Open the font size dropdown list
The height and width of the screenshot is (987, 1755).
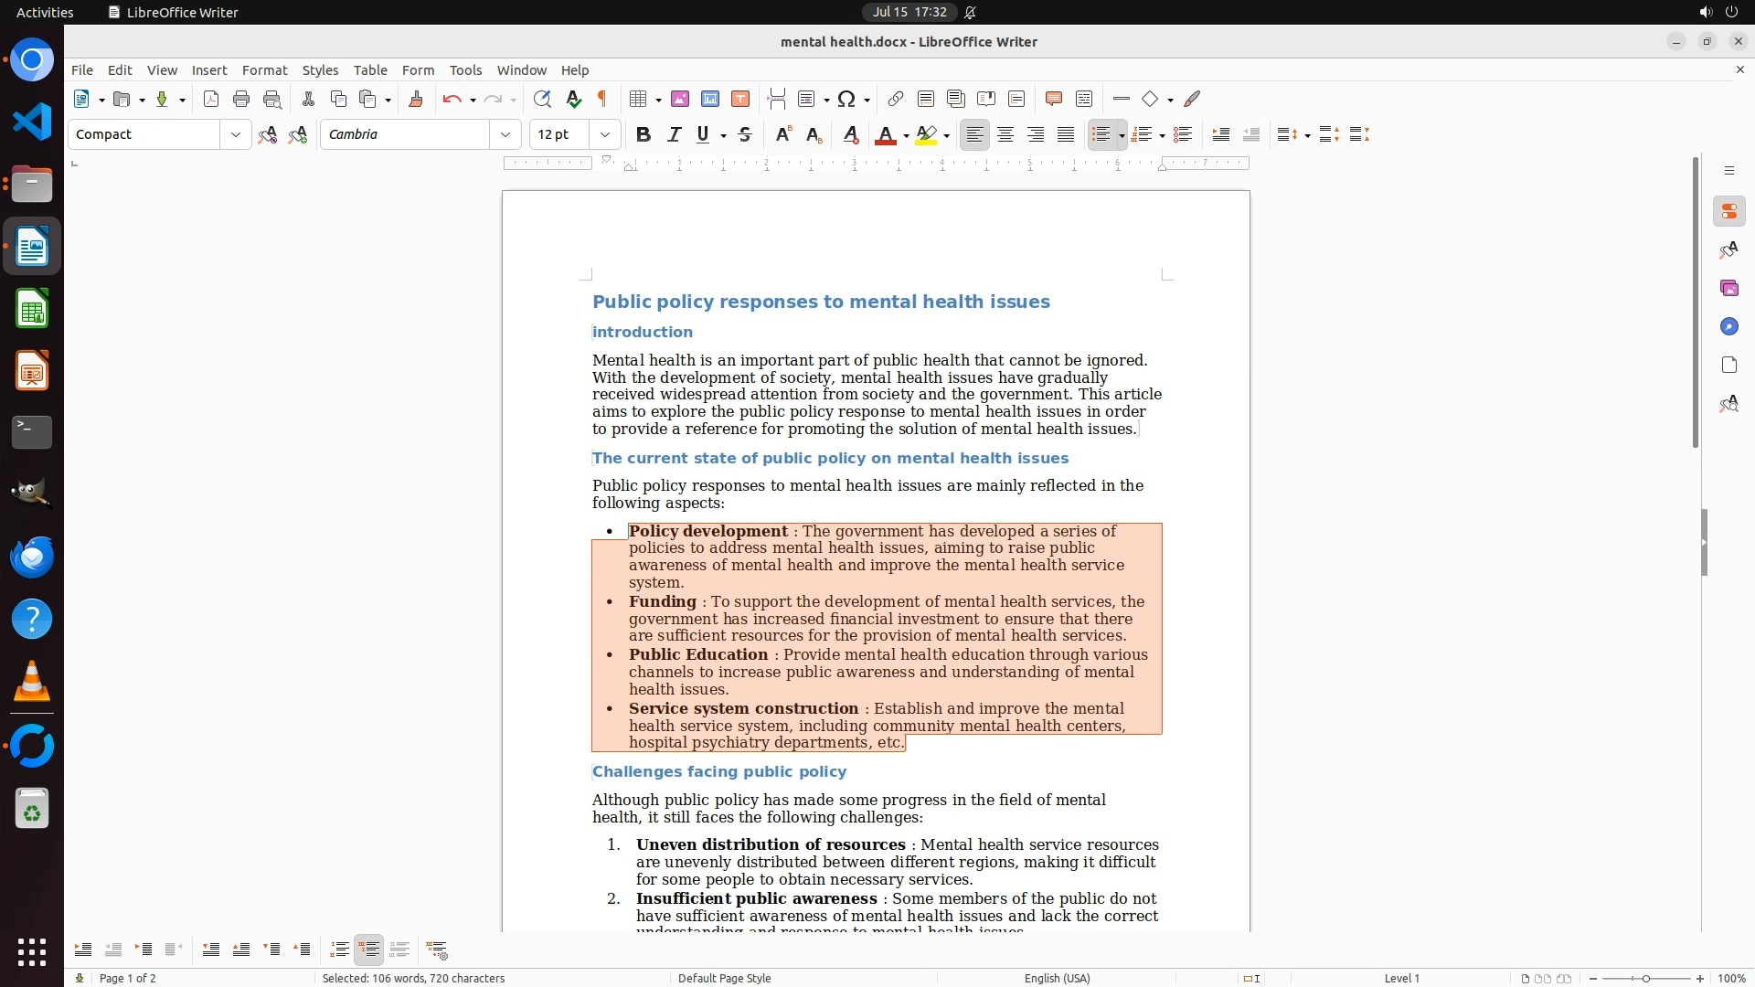(605, 135)
